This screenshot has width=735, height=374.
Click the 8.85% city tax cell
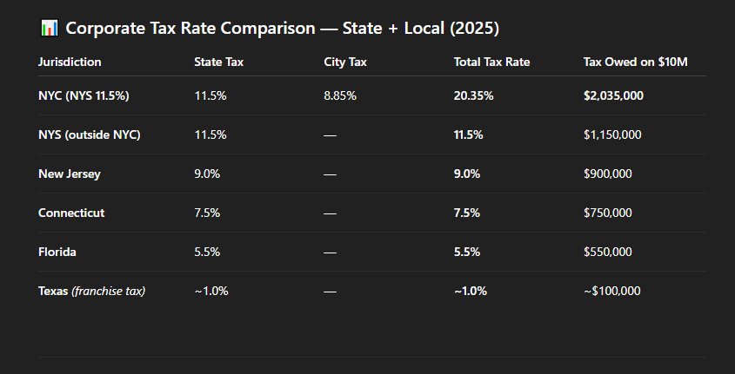click(x=340, y=95)
